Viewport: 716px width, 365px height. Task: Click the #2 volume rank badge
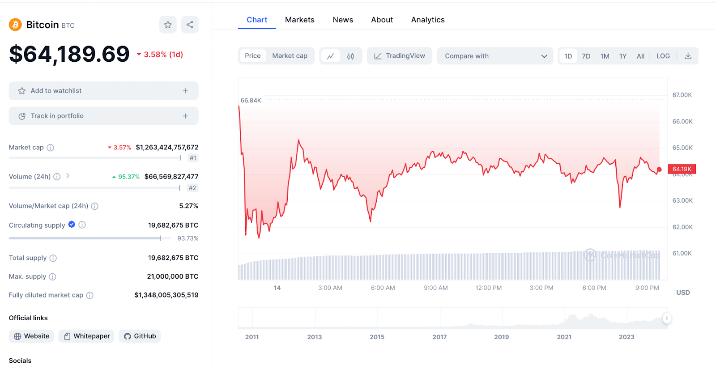point(192,188)
